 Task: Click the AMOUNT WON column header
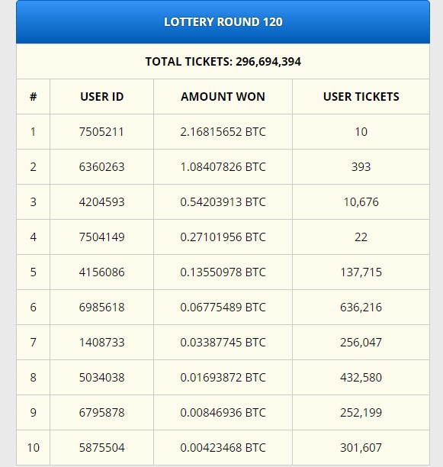click(x=223, y=97)
